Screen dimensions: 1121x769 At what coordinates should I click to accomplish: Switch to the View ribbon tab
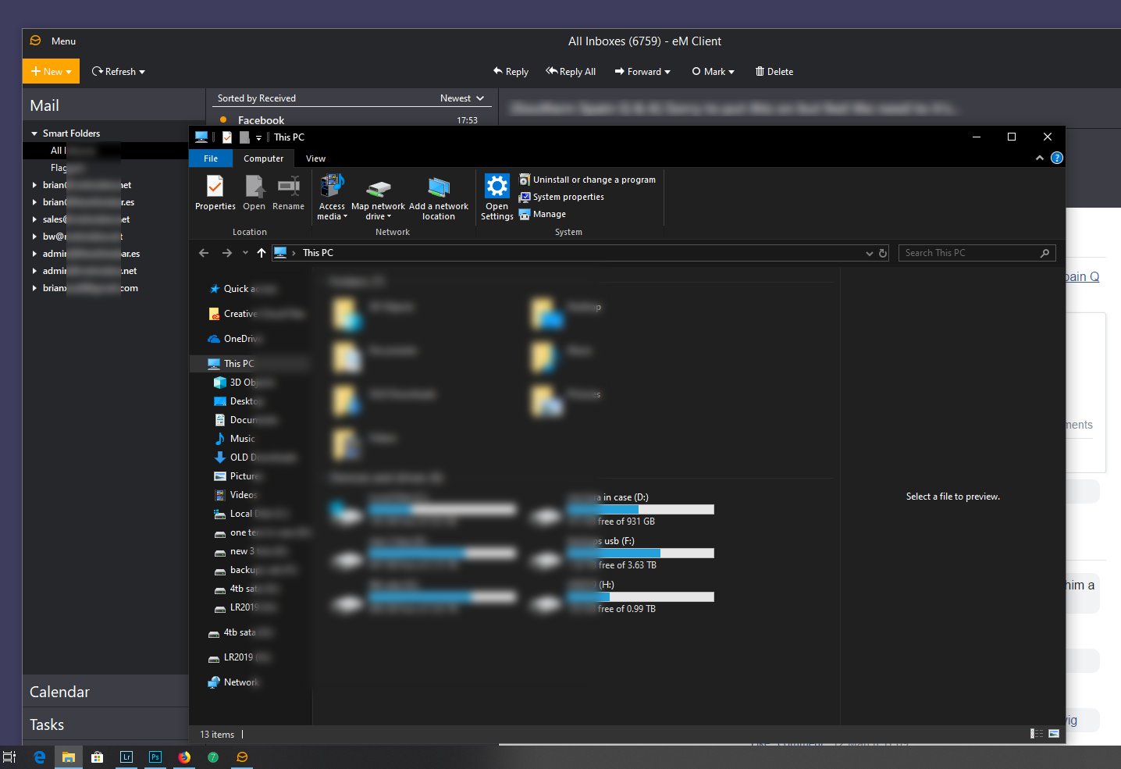click(x=315, y=158)
